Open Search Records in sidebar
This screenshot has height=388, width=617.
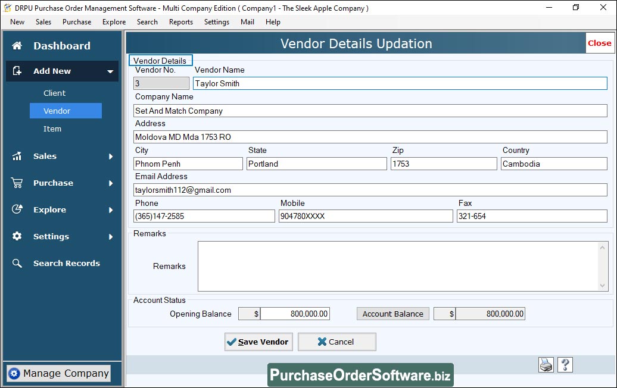click(67, 264)
